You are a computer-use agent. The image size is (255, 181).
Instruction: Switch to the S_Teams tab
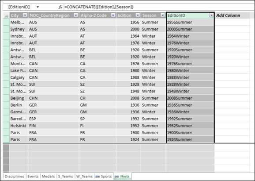[x=65, y=176]
